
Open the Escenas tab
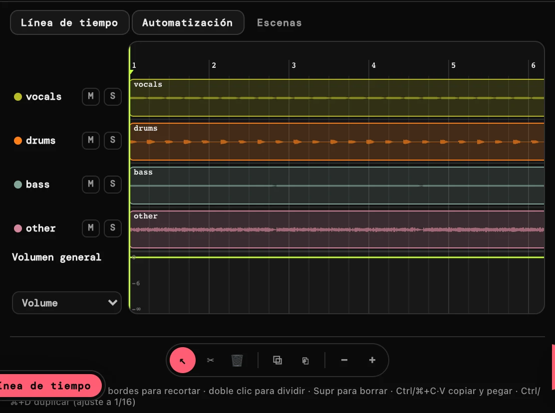click(x=279, y=22)
